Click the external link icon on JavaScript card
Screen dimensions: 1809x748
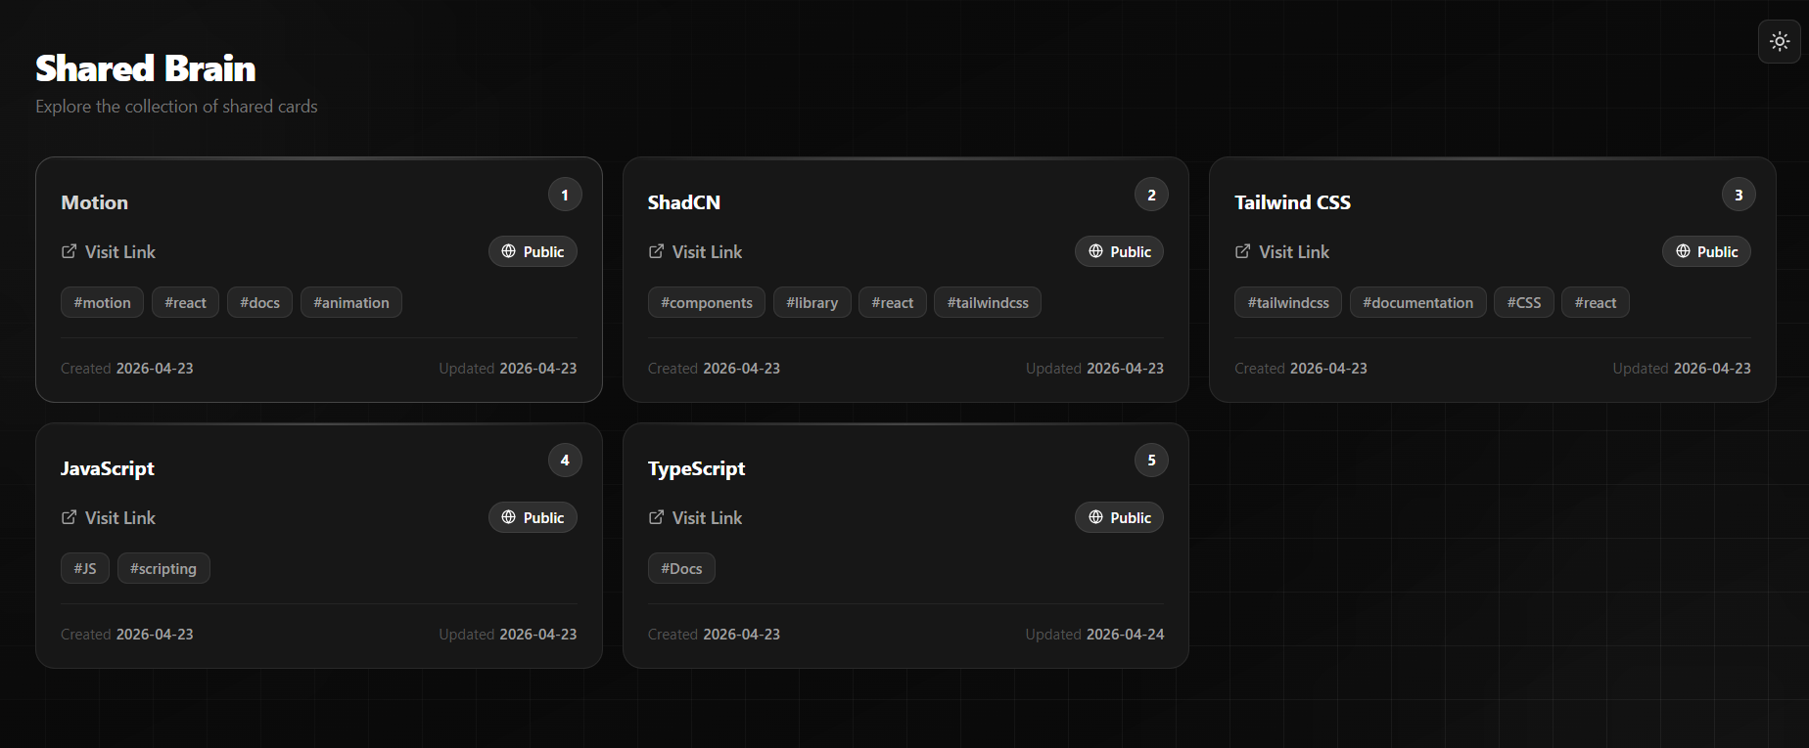point(69,517)
